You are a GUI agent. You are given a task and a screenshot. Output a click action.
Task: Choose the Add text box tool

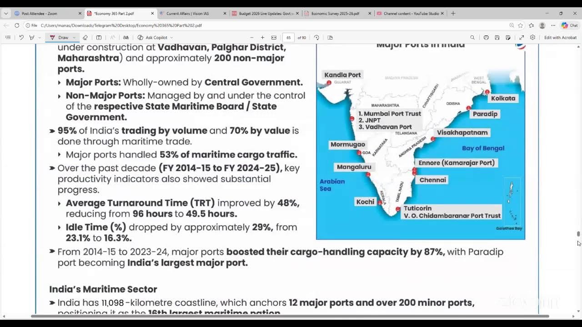(99, 38)
